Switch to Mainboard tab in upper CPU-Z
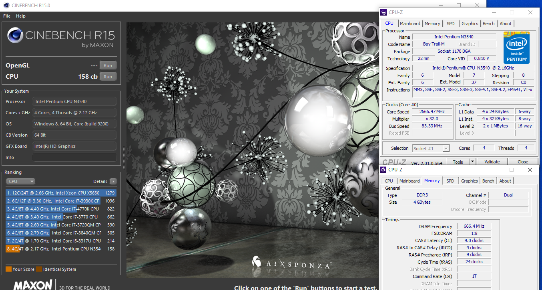Screen dimensions: 542x290 click(410, 24)
